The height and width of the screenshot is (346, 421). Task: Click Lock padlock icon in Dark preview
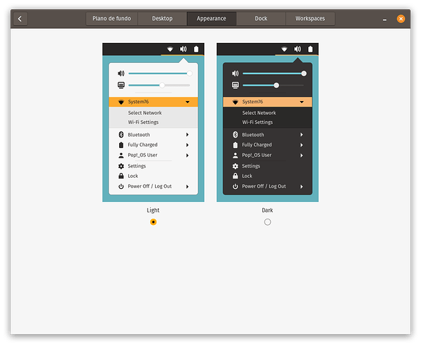tap(235, 176)
